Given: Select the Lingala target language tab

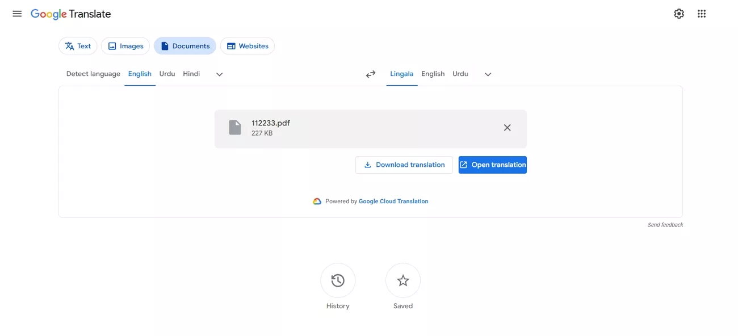Looking at the screenshot, I should point(401,74).
